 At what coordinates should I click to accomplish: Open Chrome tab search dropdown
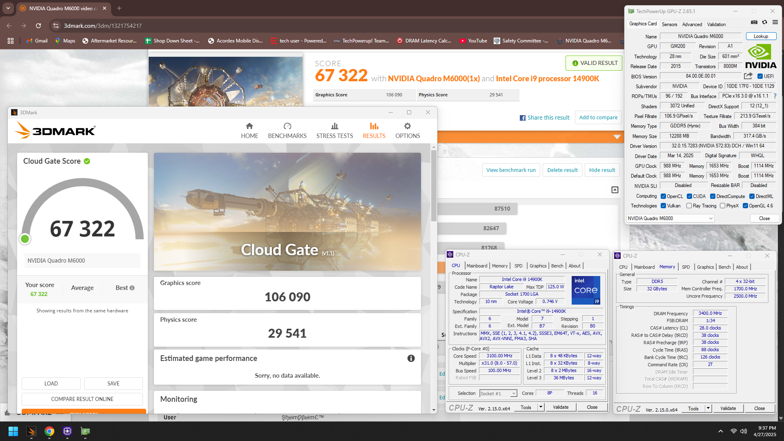tap(8, 8)
